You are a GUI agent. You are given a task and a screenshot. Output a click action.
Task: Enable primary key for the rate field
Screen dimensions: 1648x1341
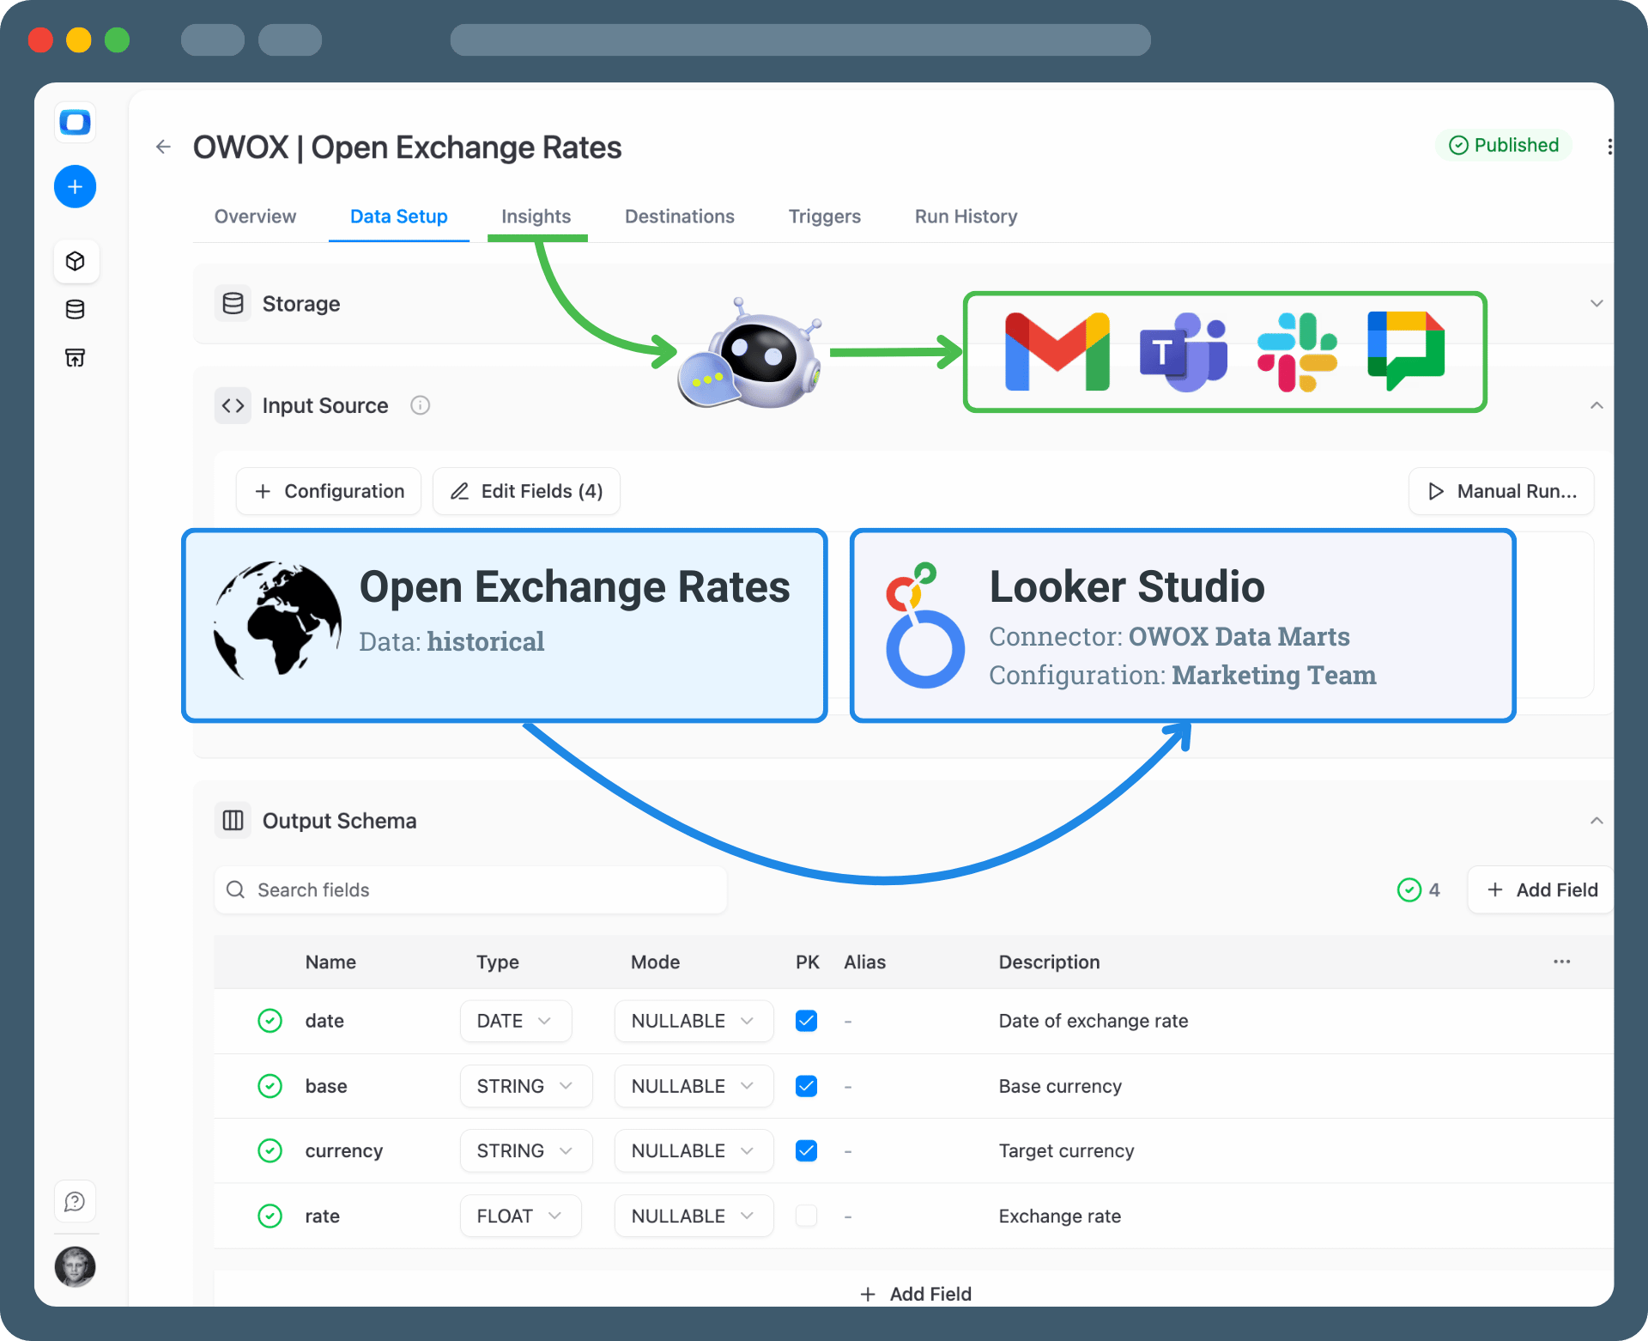pyautogui.click(x=806, y=1216)
